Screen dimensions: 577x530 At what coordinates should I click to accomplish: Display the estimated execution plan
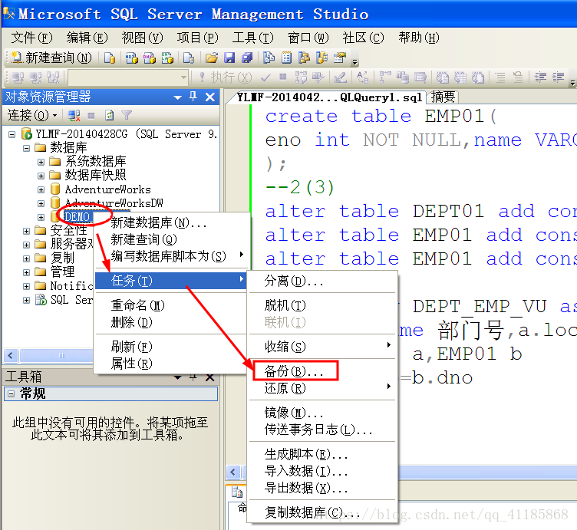pos(301,77)
